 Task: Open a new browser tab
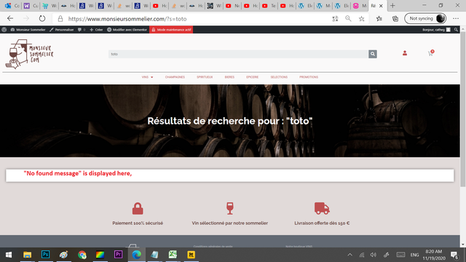click(x=392, y=6)
